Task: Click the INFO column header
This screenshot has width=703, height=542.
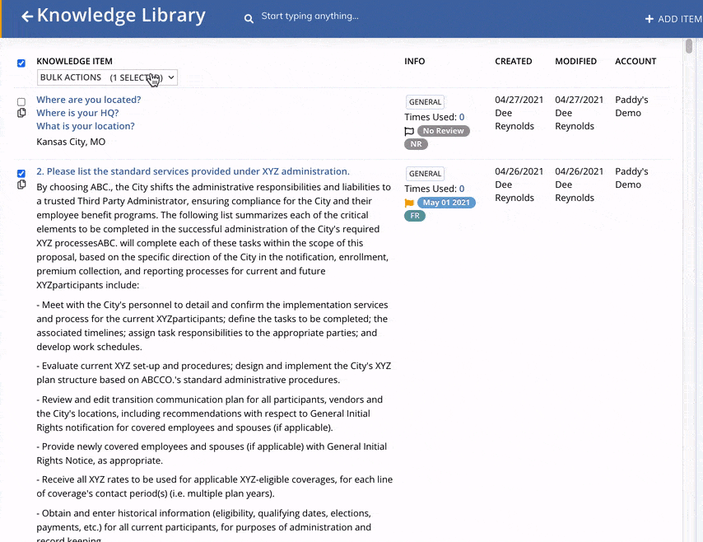Action: [x=415, y=62]
